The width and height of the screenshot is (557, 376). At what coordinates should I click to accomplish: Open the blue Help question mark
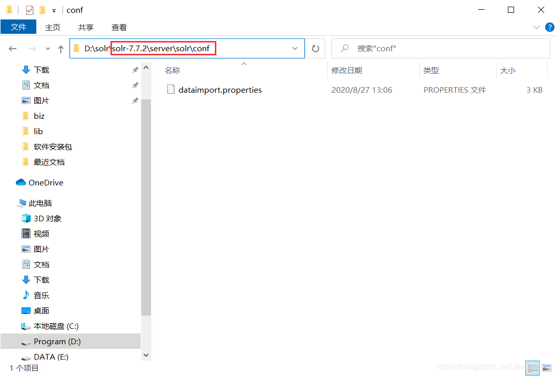point(549,27)
